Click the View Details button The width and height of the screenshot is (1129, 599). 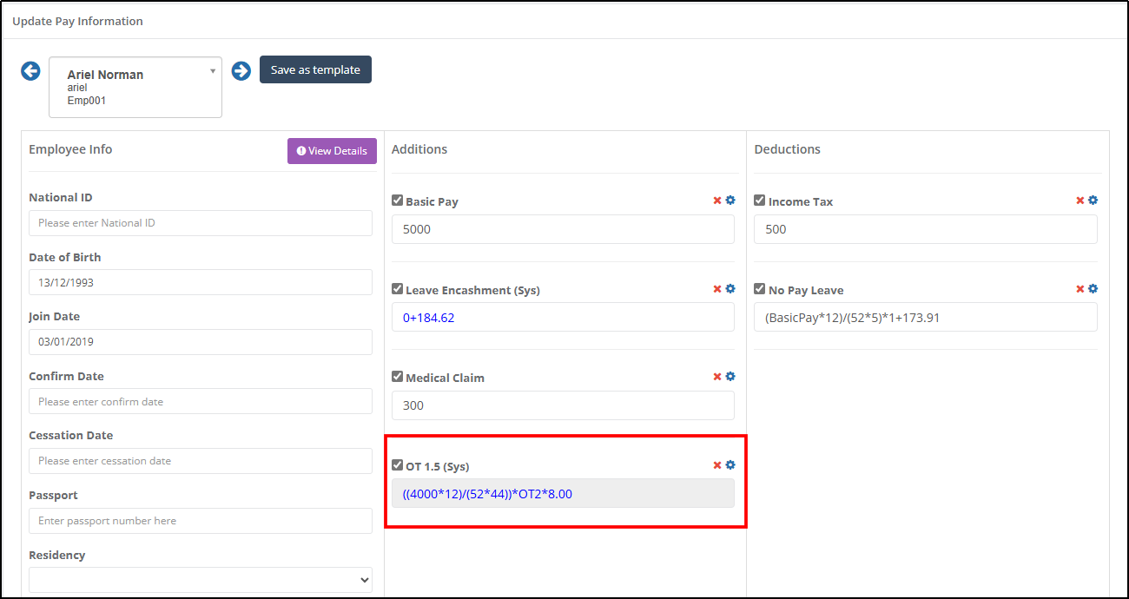coord(332,151)
